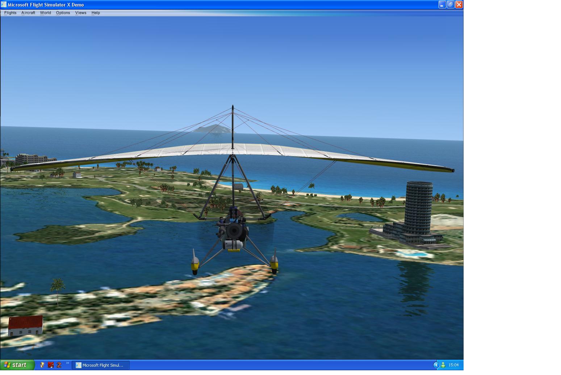Launch the red number 2 quick launch icon
The height and width of the screenshot is (375, 561).
(x=59, y=365)
